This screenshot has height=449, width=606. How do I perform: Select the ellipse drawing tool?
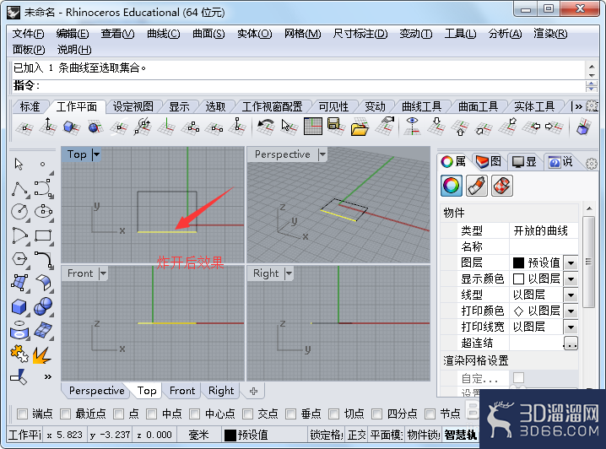43,211
